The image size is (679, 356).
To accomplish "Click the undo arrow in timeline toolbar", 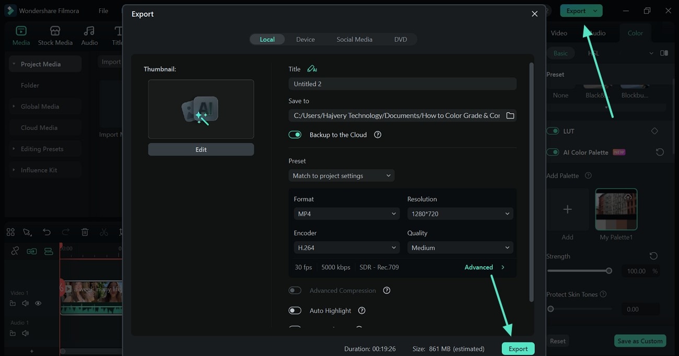I will (x=46, y=232).
